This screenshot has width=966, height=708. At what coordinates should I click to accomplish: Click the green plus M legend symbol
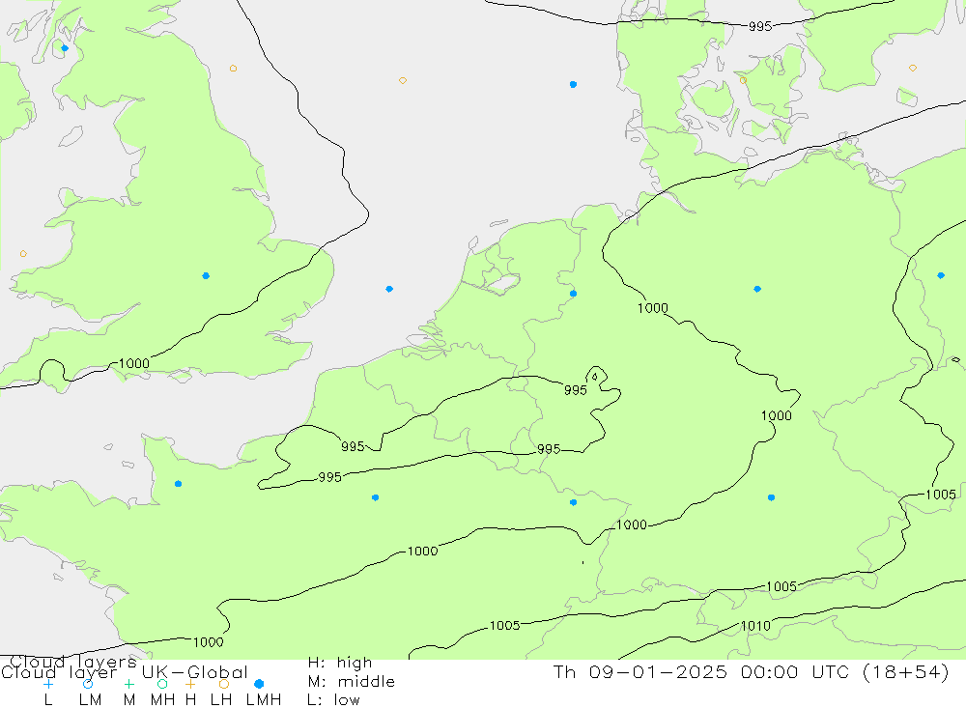128,684
